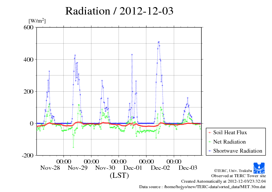This screenshot has height=192, width=272.
Task: Click the 400 y-axis tick label
Action: point(29,59)
